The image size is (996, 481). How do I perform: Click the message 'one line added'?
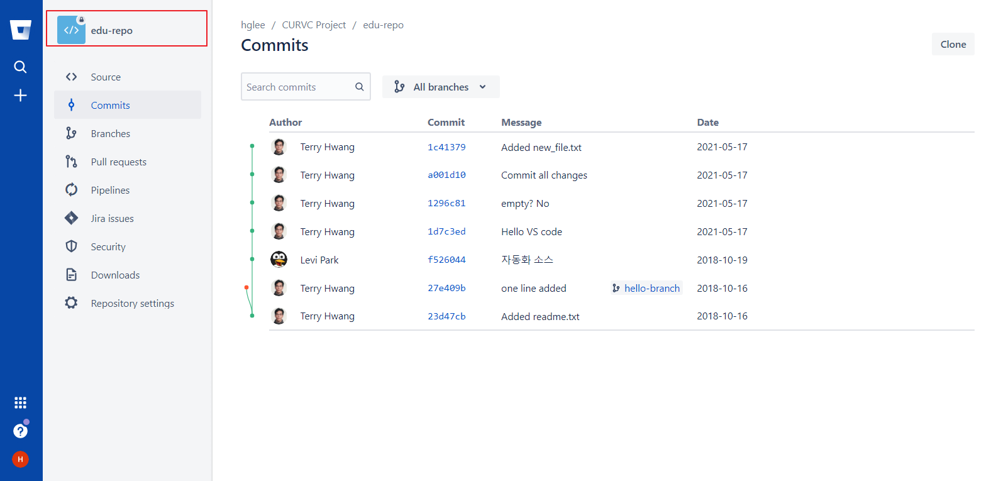(534, 288)
